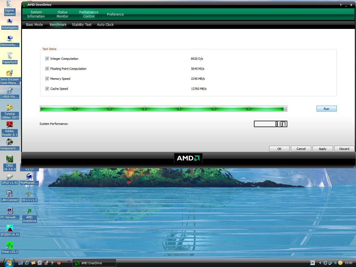Viewport: 356px width, 267px height.
Task: Open Netzwerkumgebung desktop icon
Action: pos(10,41)
